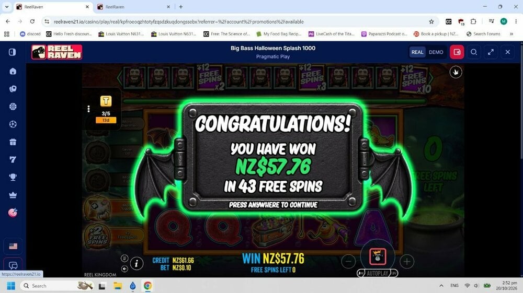This screenshot has height=293, width=523.
Task: Open the lucky seven slots icon
Action: [13, 160]
